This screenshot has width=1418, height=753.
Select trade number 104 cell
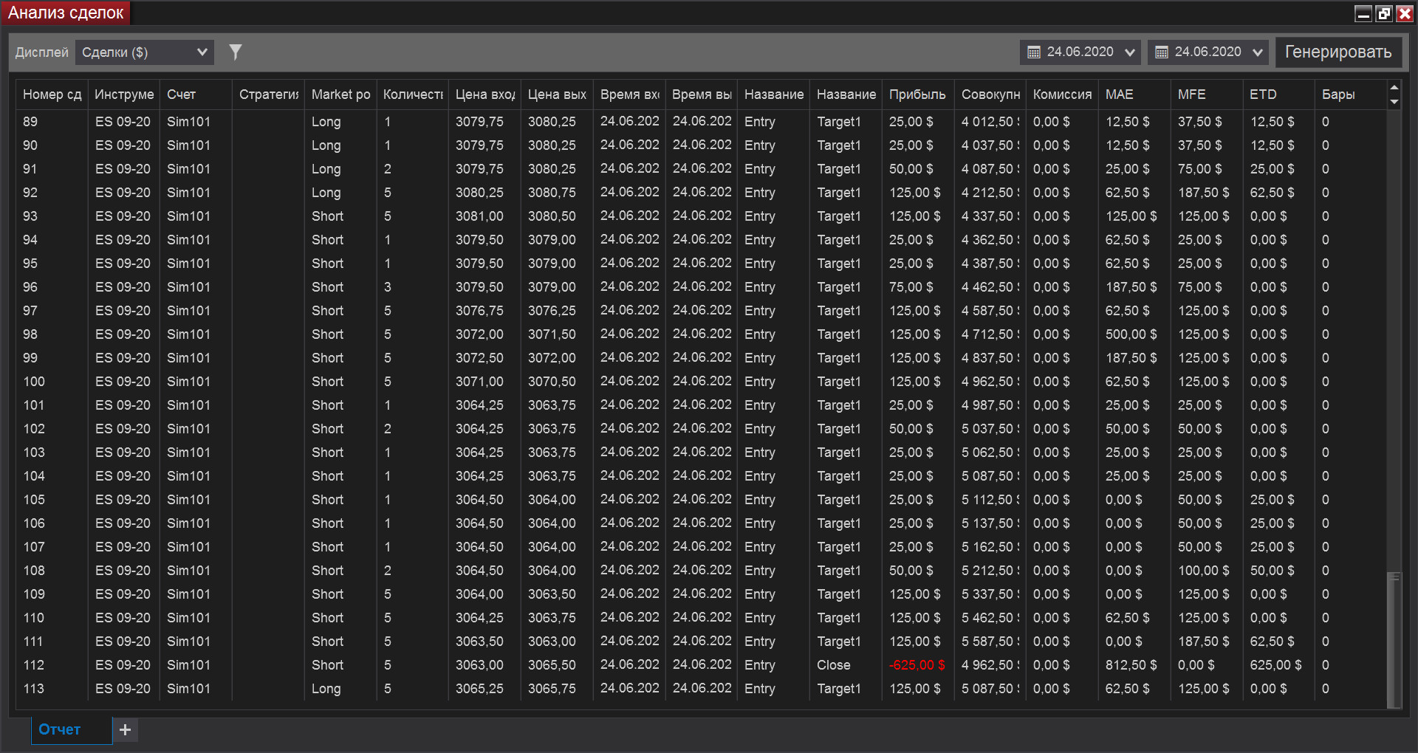coord(34,476)
